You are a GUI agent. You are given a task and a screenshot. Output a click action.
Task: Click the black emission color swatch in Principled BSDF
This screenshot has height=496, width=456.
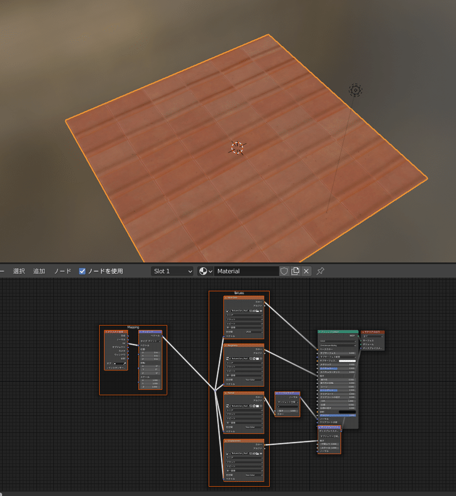tap(347, 412)
